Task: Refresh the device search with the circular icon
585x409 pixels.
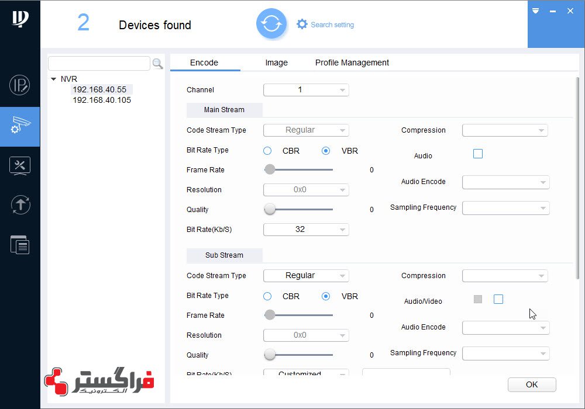Action: [x=271, y=23]
